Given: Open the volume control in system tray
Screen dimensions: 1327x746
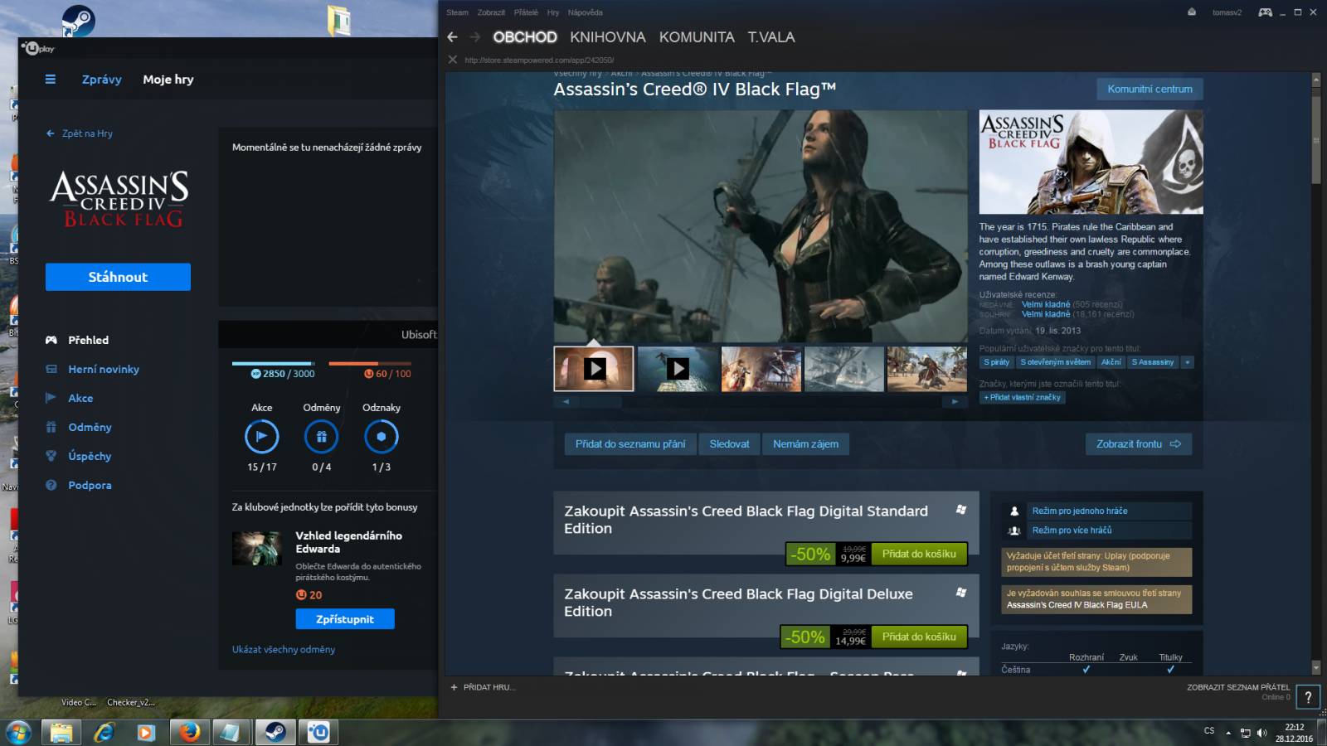Looking at the screenshot, I should pyautogui.click(x=1261, y=732).
